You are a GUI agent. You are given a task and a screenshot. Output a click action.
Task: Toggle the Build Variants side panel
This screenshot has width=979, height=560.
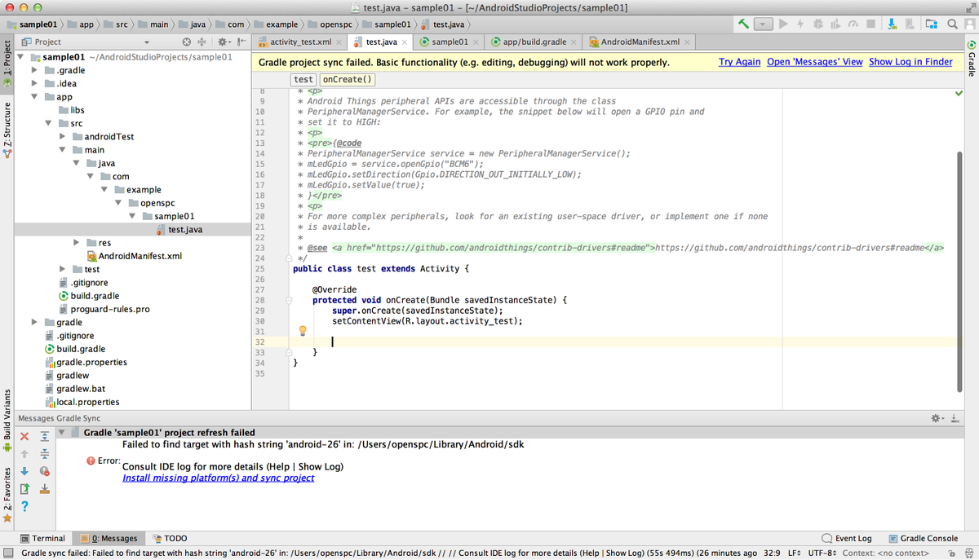[x=7, y=421]
